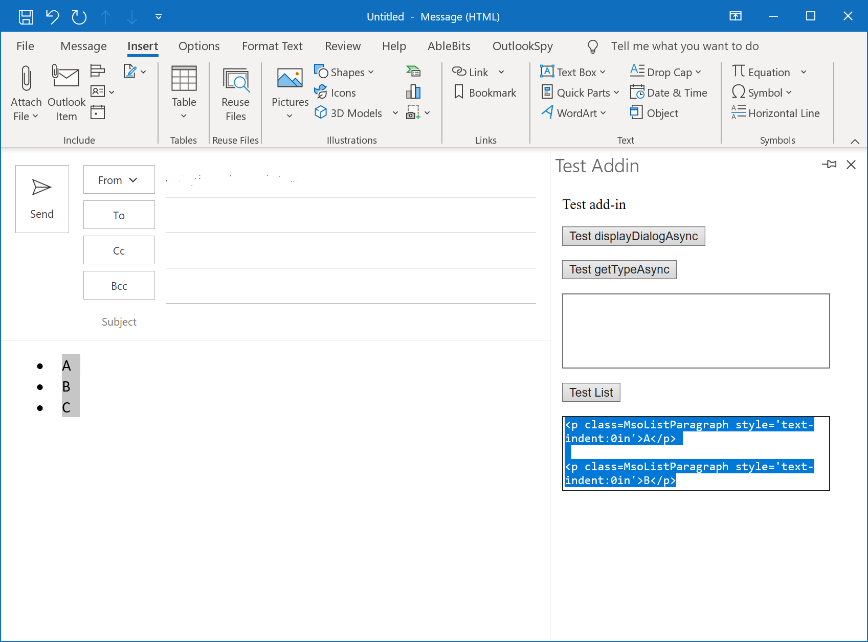Insert an Outlook Item
Screen dimensions: 868x642
pos(65,92)
